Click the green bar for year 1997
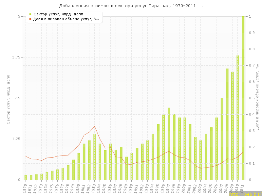 (169, 144)
